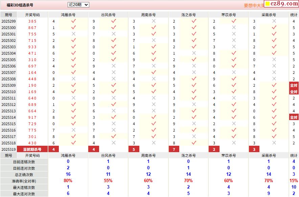Click the top 鸿雁杀号 column header
Viewport: 299px width, 197px height.
(x=68, y=15)
